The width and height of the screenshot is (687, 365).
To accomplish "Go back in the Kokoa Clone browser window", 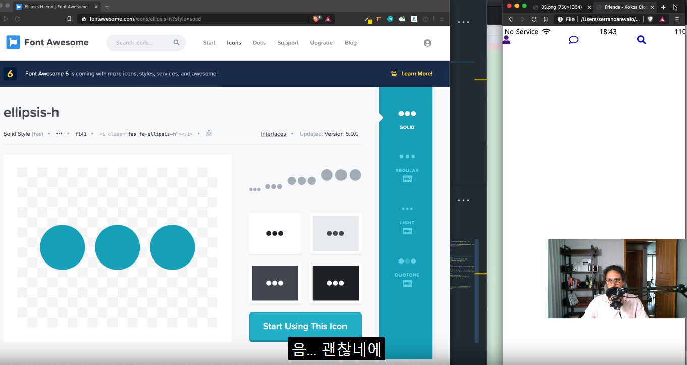I will (510, 19).
